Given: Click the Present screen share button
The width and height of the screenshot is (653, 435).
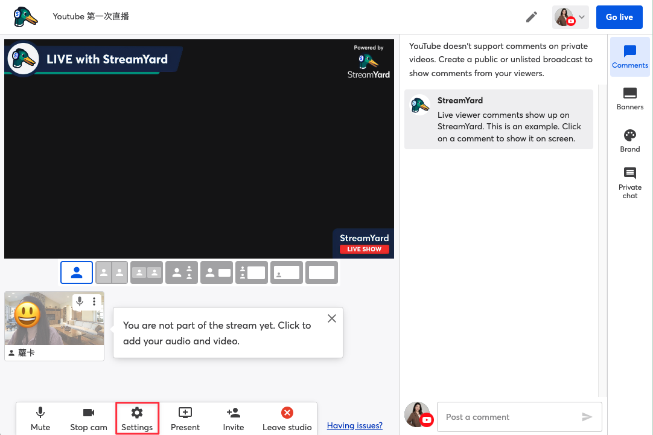Looking at the screenshot, I should (185, 419).
